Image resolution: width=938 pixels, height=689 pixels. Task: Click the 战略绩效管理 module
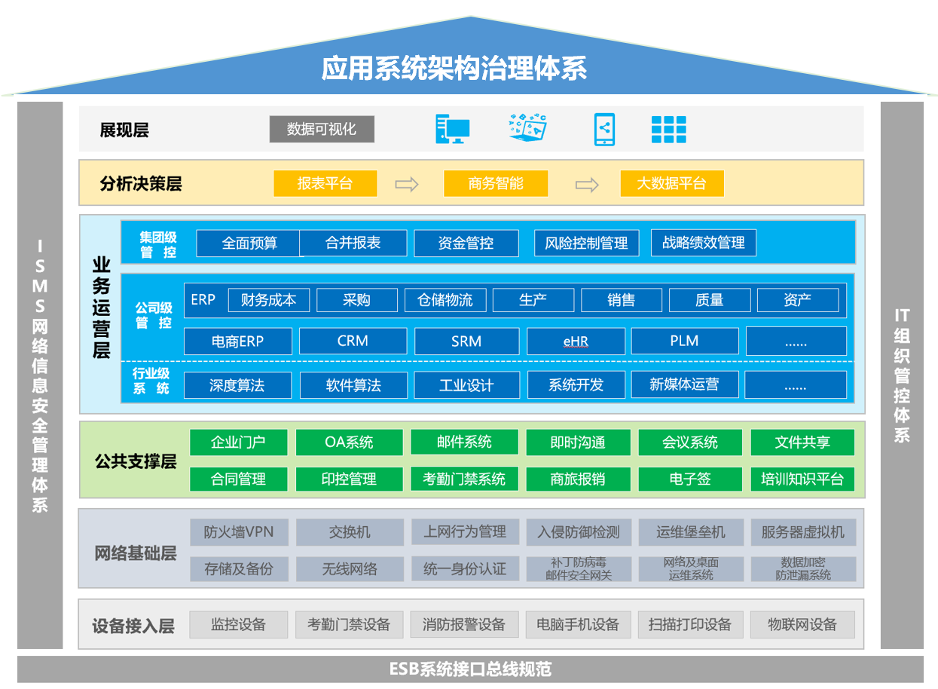704,243
